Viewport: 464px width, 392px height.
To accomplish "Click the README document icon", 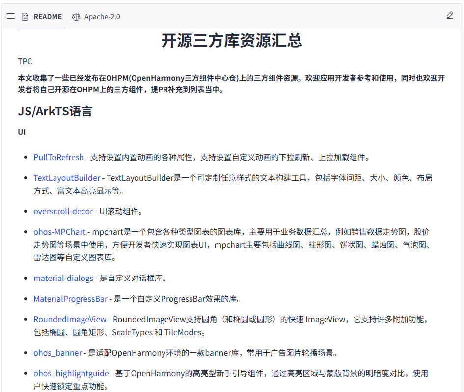I will (25, 17).
